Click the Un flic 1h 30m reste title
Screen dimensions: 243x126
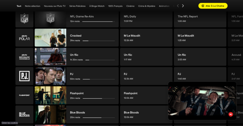(74, 55)
